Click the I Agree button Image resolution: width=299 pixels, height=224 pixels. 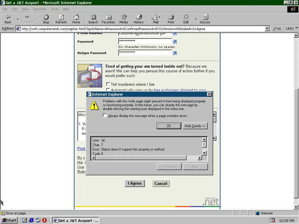point(135,183)
